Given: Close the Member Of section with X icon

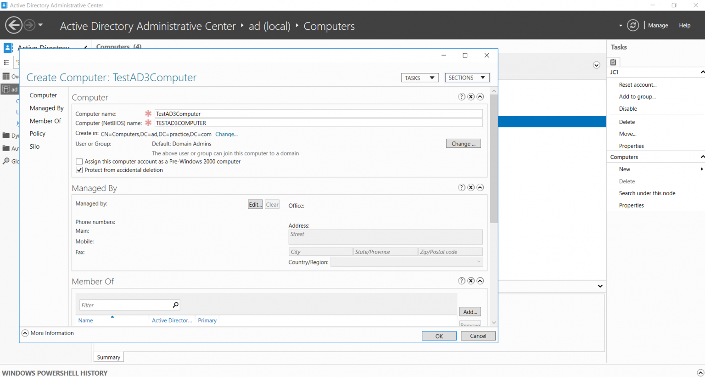Looking at the screenshot, I should [471, 281].
